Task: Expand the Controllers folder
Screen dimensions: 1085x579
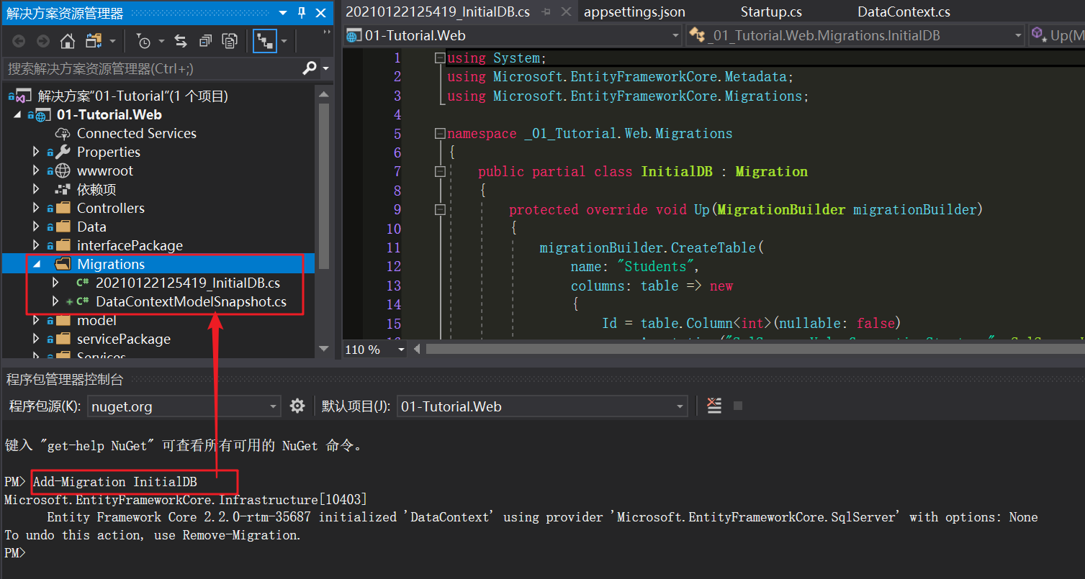Action: (37, 208)
